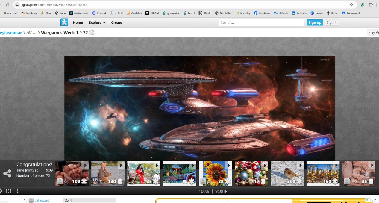The width and height of the screenshot is (379, 203).
Task: Click the Sign up button
Action: [315, 22]
